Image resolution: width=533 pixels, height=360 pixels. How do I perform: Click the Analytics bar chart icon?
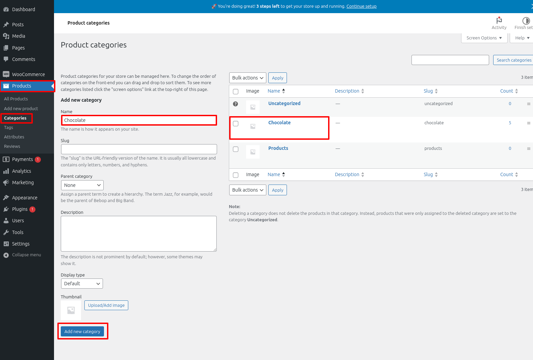[6, 171]
